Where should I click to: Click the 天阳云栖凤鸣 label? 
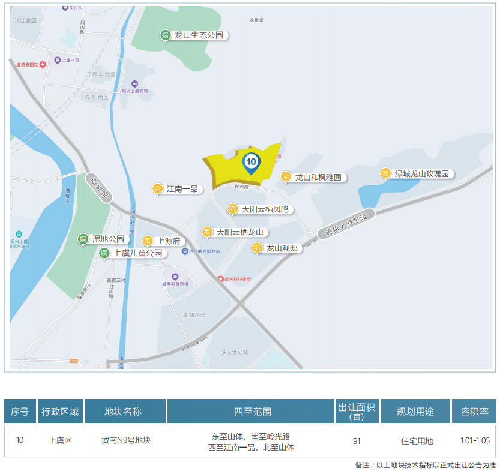pyautogui.click(x=265, y=209)
